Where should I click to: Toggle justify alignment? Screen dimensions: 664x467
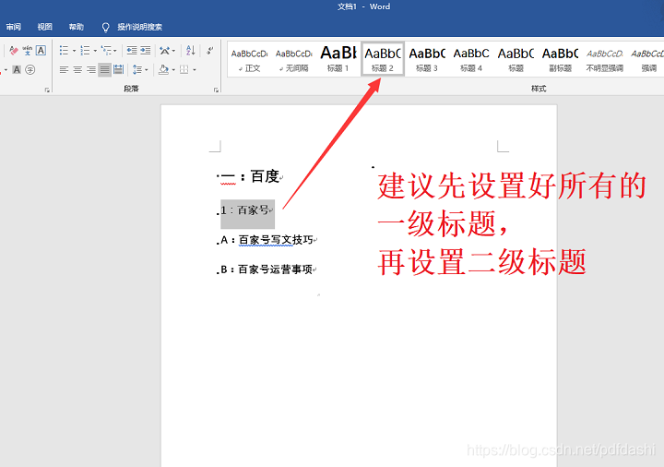point(104,69)
